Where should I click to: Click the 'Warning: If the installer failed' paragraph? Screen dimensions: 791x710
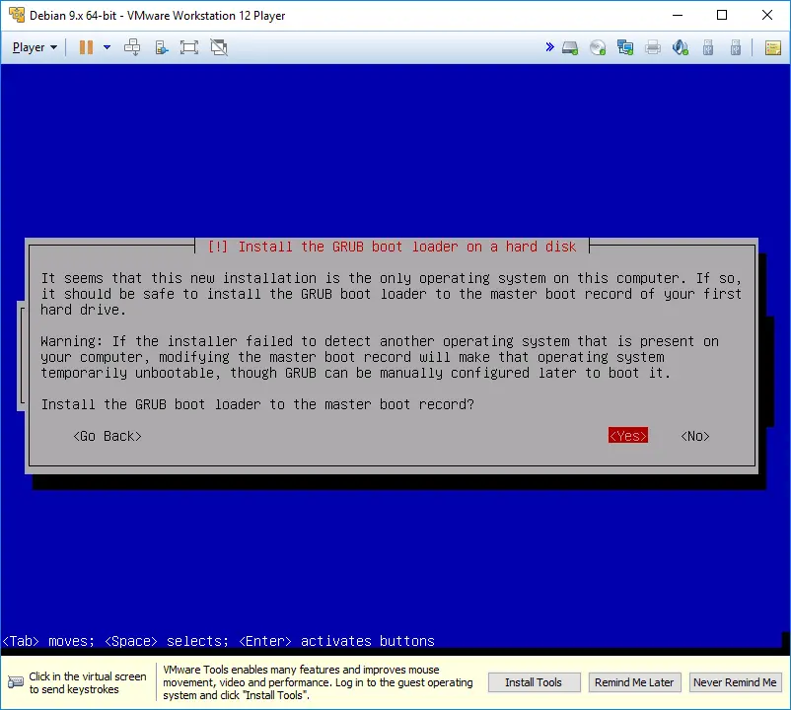[380, 357]
